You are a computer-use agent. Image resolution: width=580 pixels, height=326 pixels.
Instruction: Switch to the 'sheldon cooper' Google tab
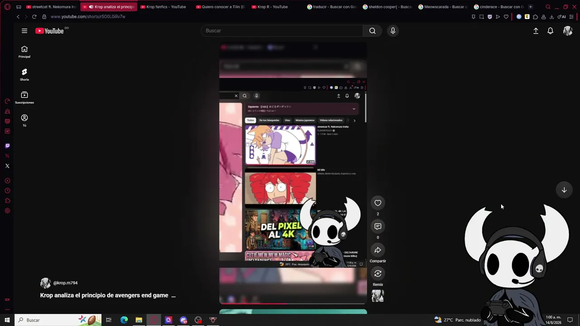click(x=387, y=7)
